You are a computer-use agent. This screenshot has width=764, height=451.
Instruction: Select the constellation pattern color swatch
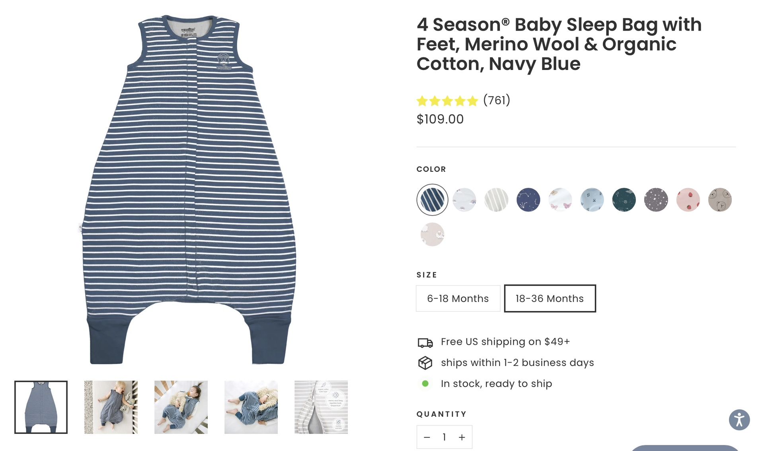point(528,200)
